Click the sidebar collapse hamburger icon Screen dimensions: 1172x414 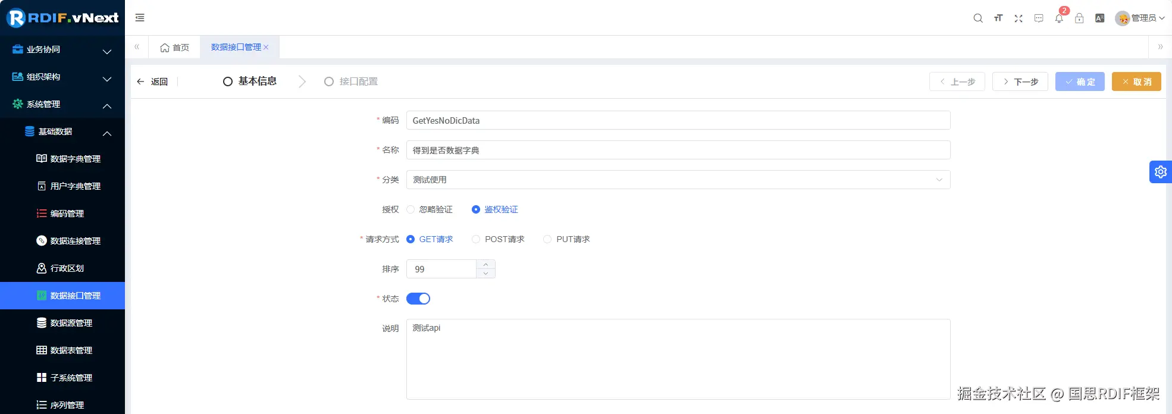tap(140, 18)
